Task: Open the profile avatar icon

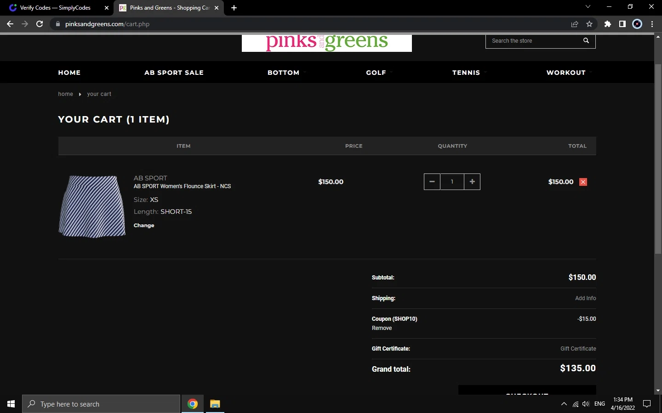Action: (637, 24)
